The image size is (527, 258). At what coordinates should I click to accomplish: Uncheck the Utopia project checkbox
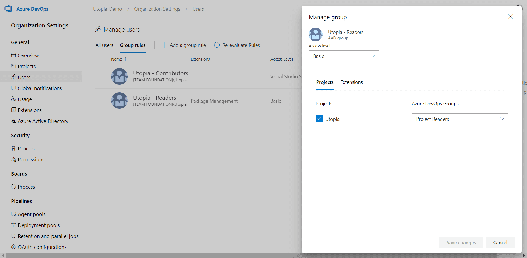click(319, 119)
